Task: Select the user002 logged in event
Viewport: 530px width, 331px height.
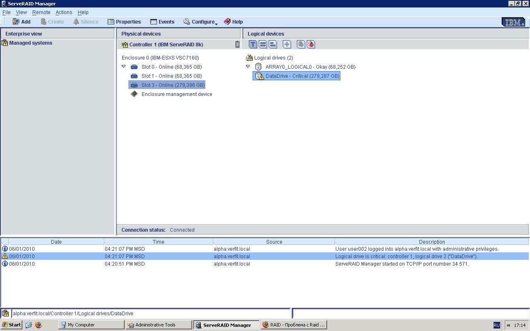Action: pyautogui.click(x=265, y=249)
